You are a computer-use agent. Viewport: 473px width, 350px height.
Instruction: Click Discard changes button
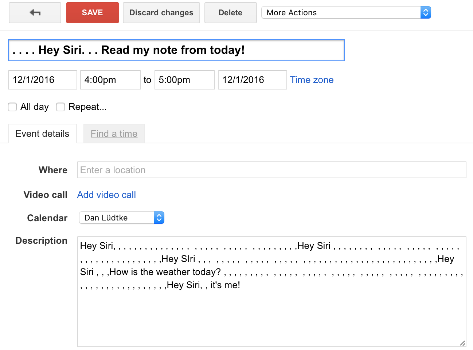pyautogui.click(x=161, y=13)
